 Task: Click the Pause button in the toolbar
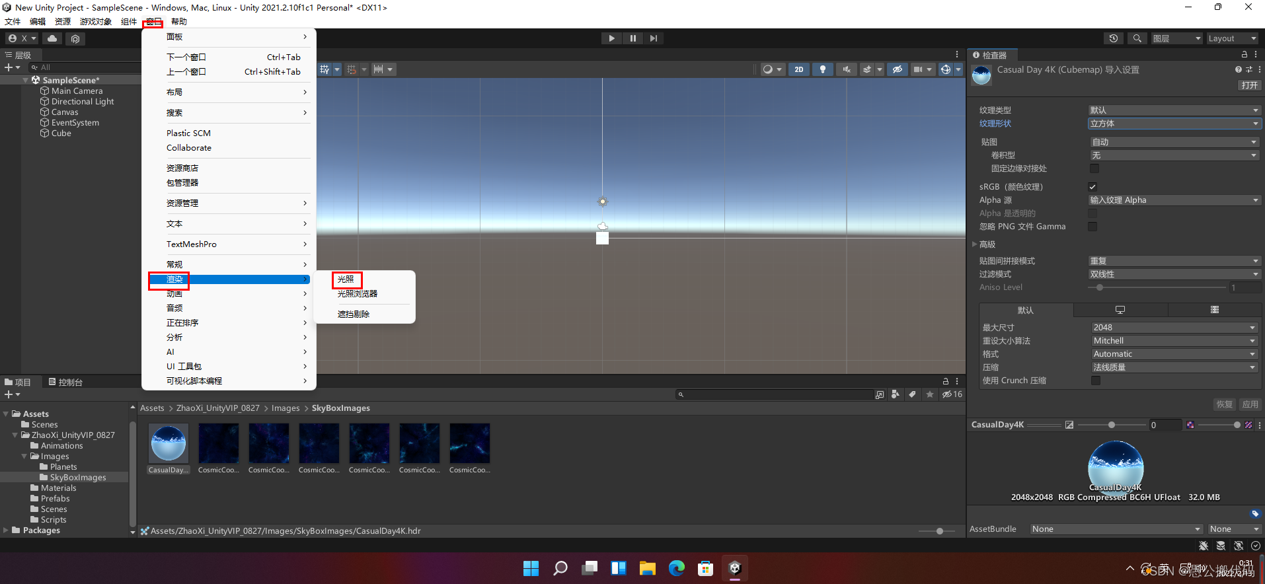(x=632, y=38)
